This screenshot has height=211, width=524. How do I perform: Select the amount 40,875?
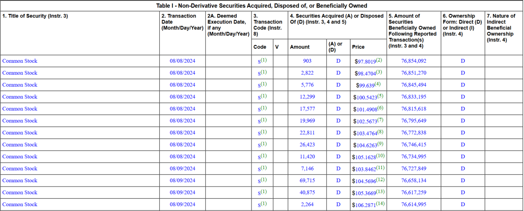point(307,193)
